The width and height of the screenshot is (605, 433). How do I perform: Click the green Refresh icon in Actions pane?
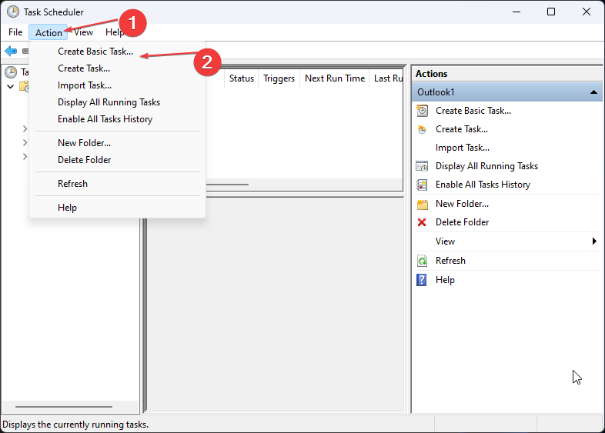422,261
